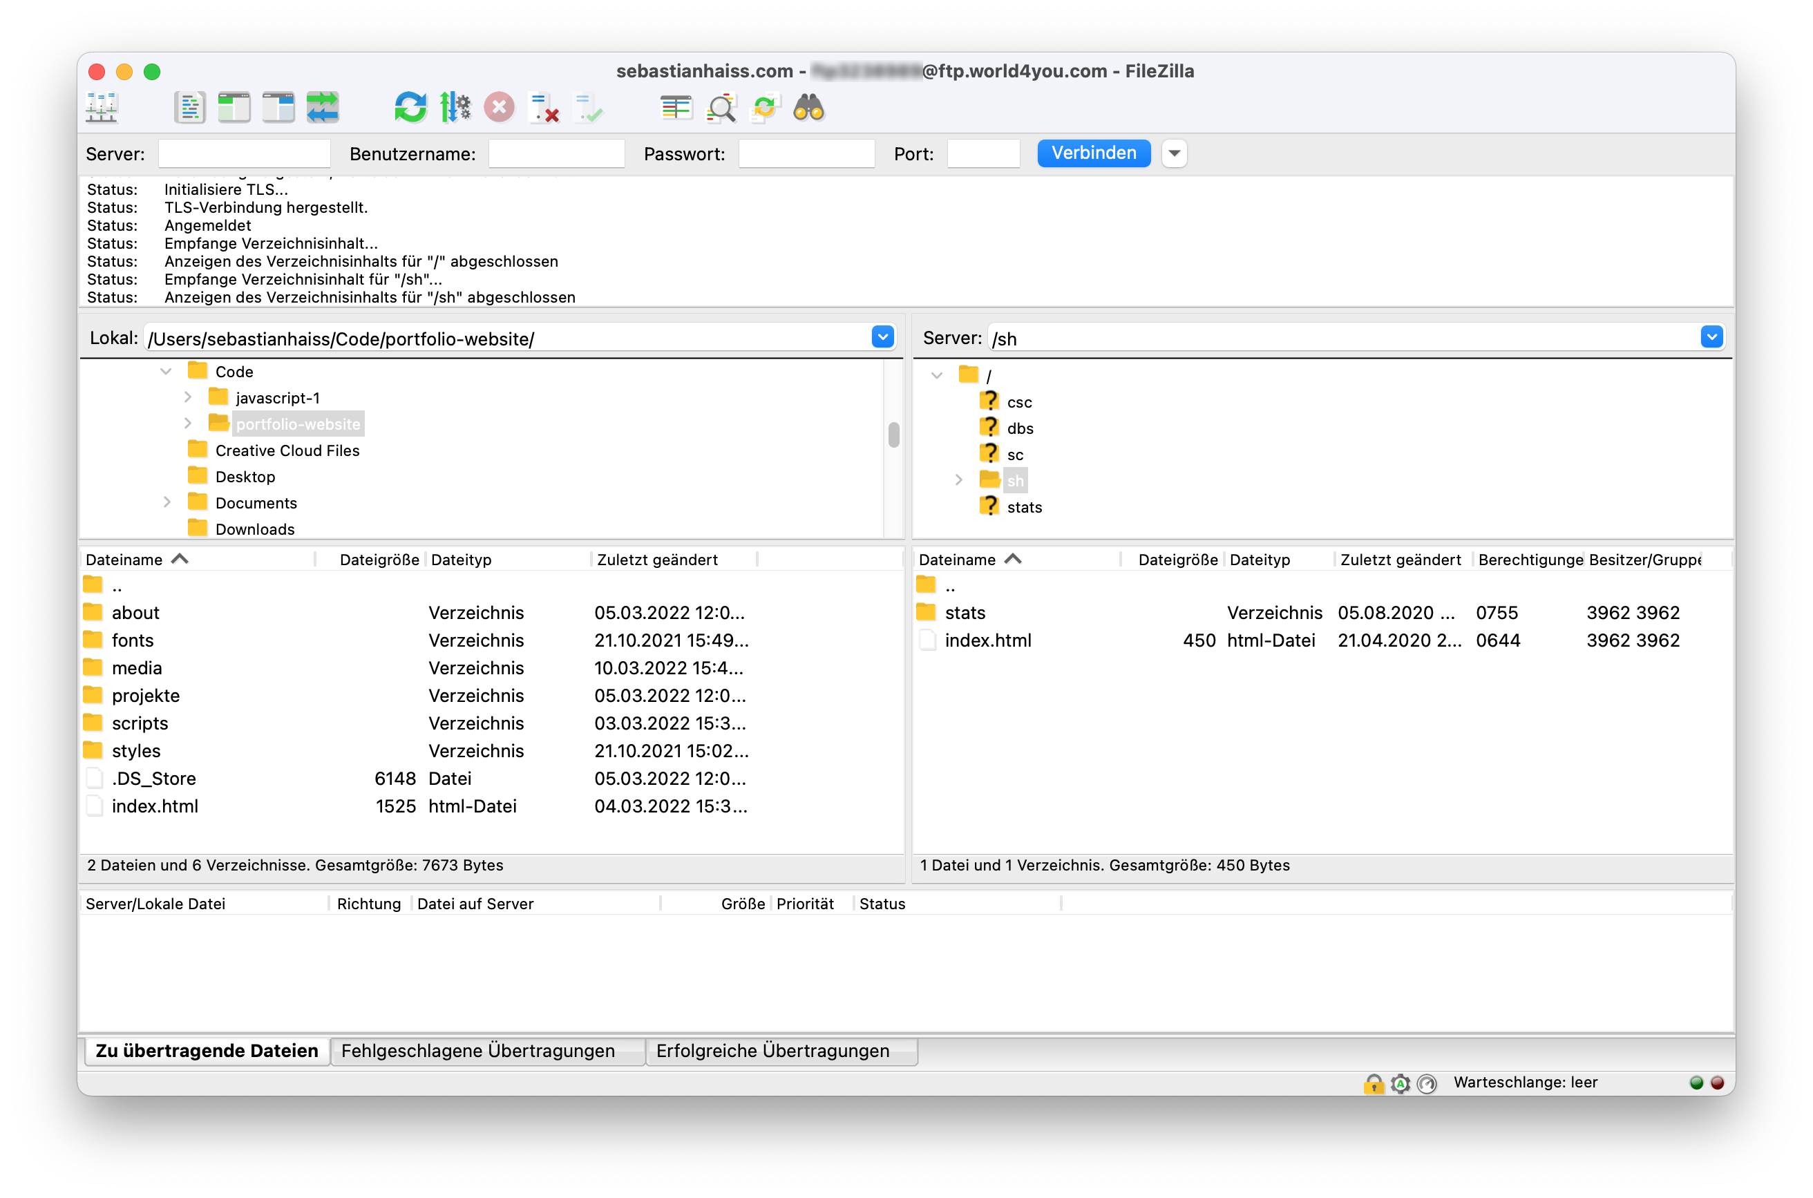Click the red cancel operation icon
The image size is (1813, 1198).
499,108
